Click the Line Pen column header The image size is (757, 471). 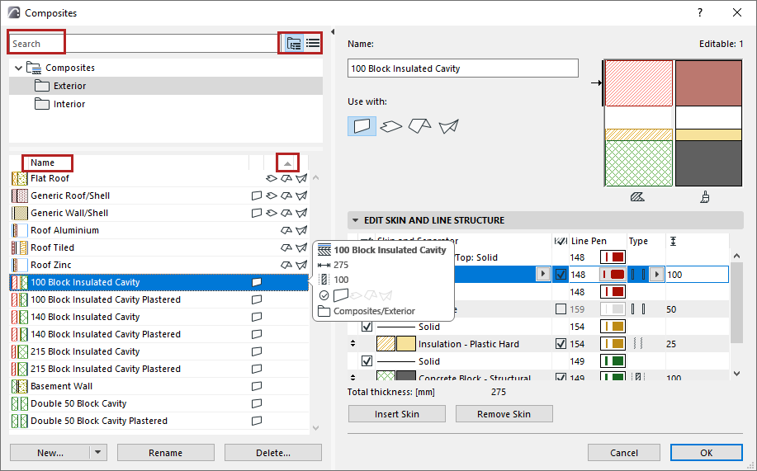[x=589, y=241]
